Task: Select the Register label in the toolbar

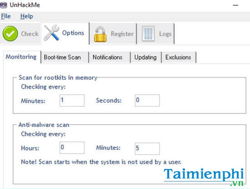Action: 122,34
